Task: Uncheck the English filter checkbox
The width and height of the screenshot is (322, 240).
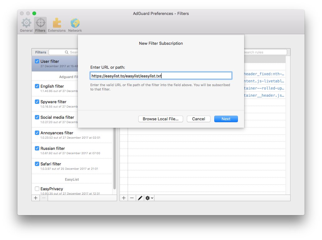Action: click(x=37, y=86)
